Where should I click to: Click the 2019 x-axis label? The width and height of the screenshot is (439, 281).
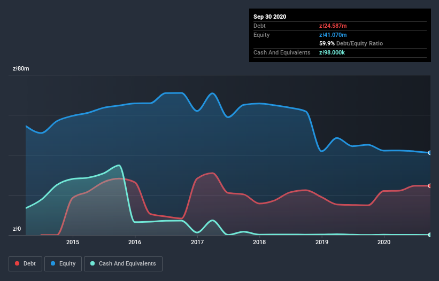pyautogui.click(x=322, y=242)
